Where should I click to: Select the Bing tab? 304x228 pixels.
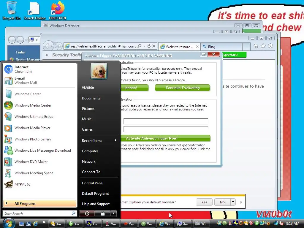[221, 47]
